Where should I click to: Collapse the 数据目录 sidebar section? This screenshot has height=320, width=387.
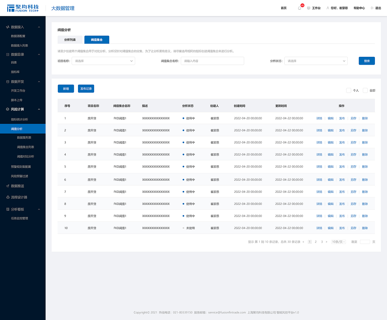click(x=39, y=55)
